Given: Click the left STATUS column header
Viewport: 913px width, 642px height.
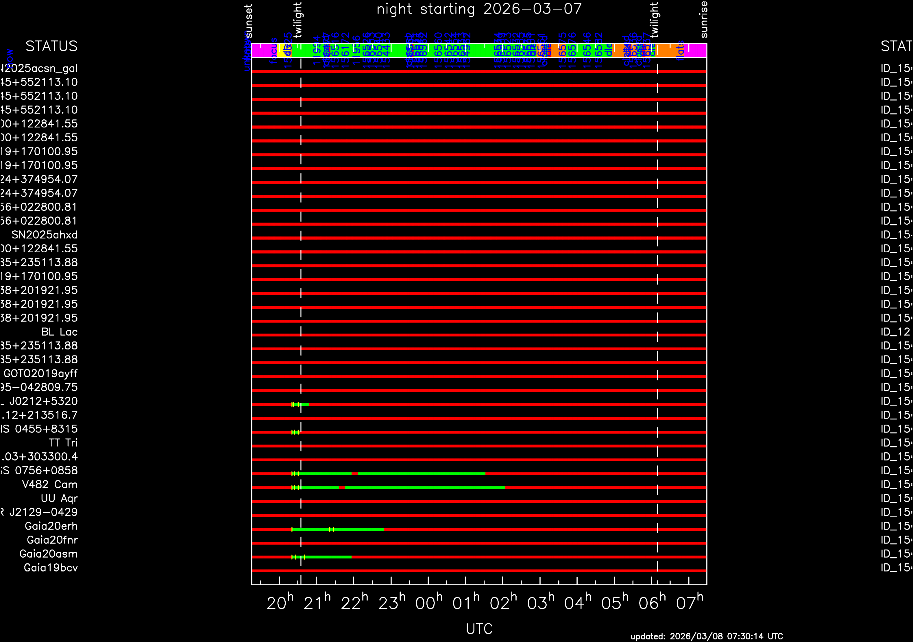Looking at the screenshot, I should pyautogui.click(x=51, y=47).
